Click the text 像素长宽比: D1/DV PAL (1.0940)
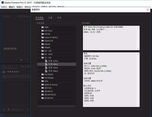The width and height of the screenshot is (152, 117). point(98,71)
